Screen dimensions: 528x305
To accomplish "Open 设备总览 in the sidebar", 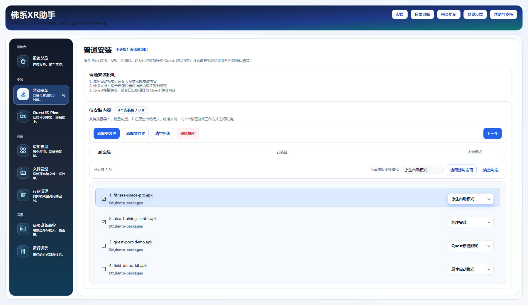I will [41, 61].
